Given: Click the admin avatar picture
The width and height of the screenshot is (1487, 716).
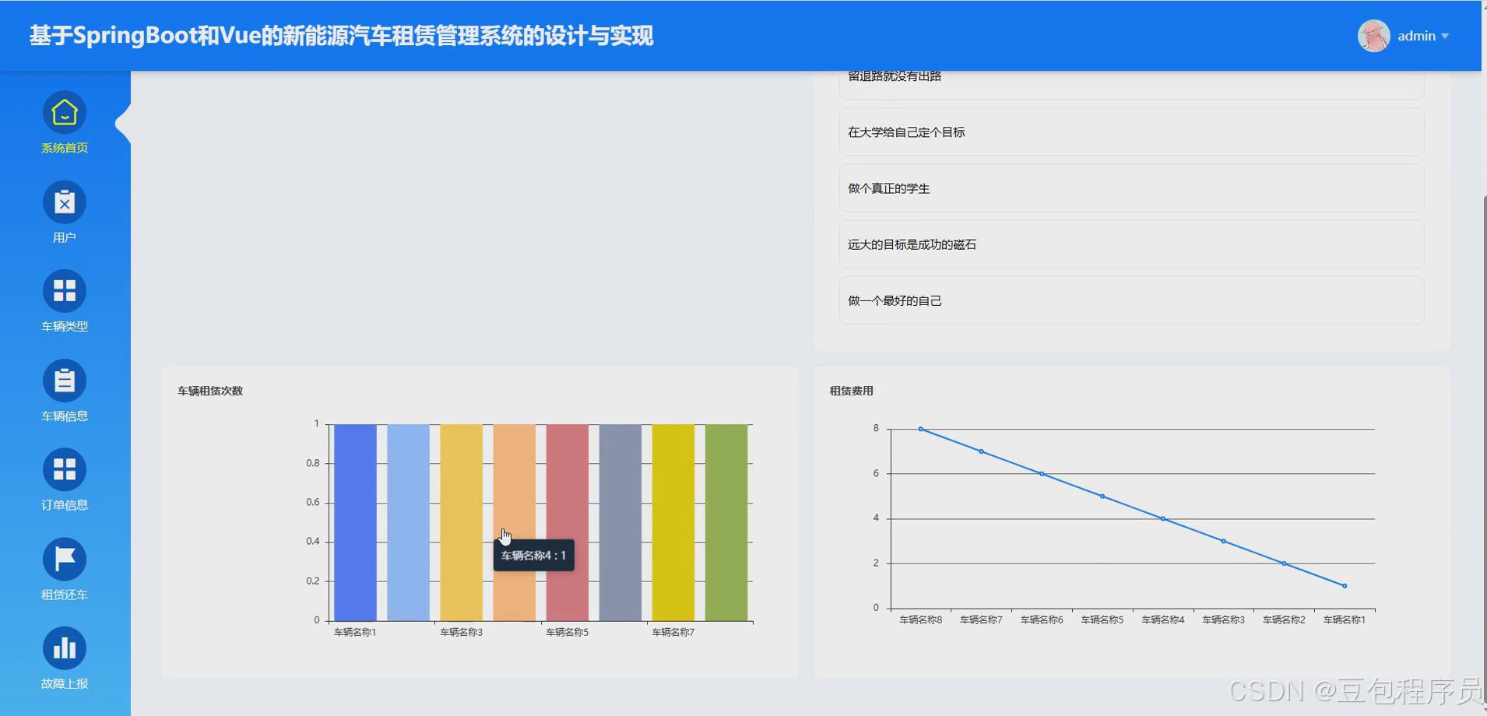Looking at the screenshot, I should pos(1374,35).
